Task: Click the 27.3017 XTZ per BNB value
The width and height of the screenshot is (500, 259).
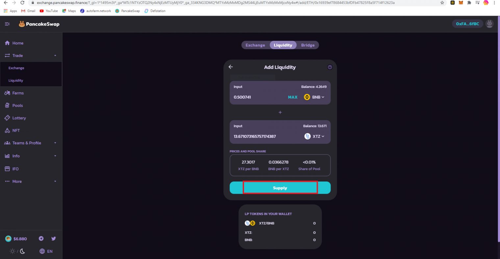Action: pos(248,162)
